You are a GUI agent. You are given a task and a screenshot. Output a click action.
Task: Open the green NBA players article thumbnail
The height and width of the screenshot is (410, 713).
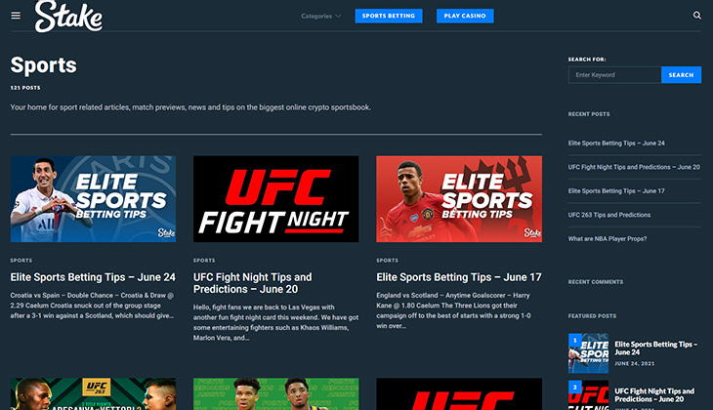(276, 394)
